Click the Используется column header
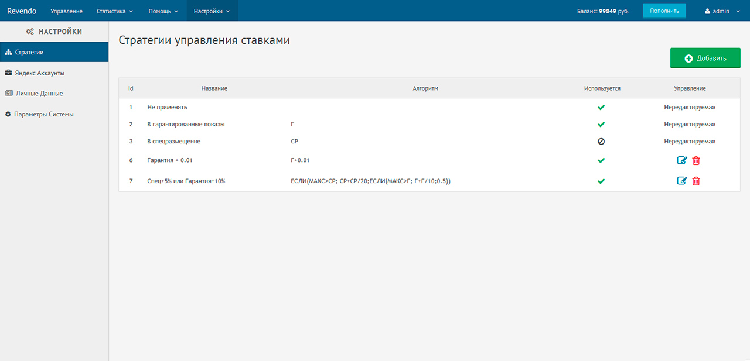The width and height of the screenshot is (750, 361). 602,88
